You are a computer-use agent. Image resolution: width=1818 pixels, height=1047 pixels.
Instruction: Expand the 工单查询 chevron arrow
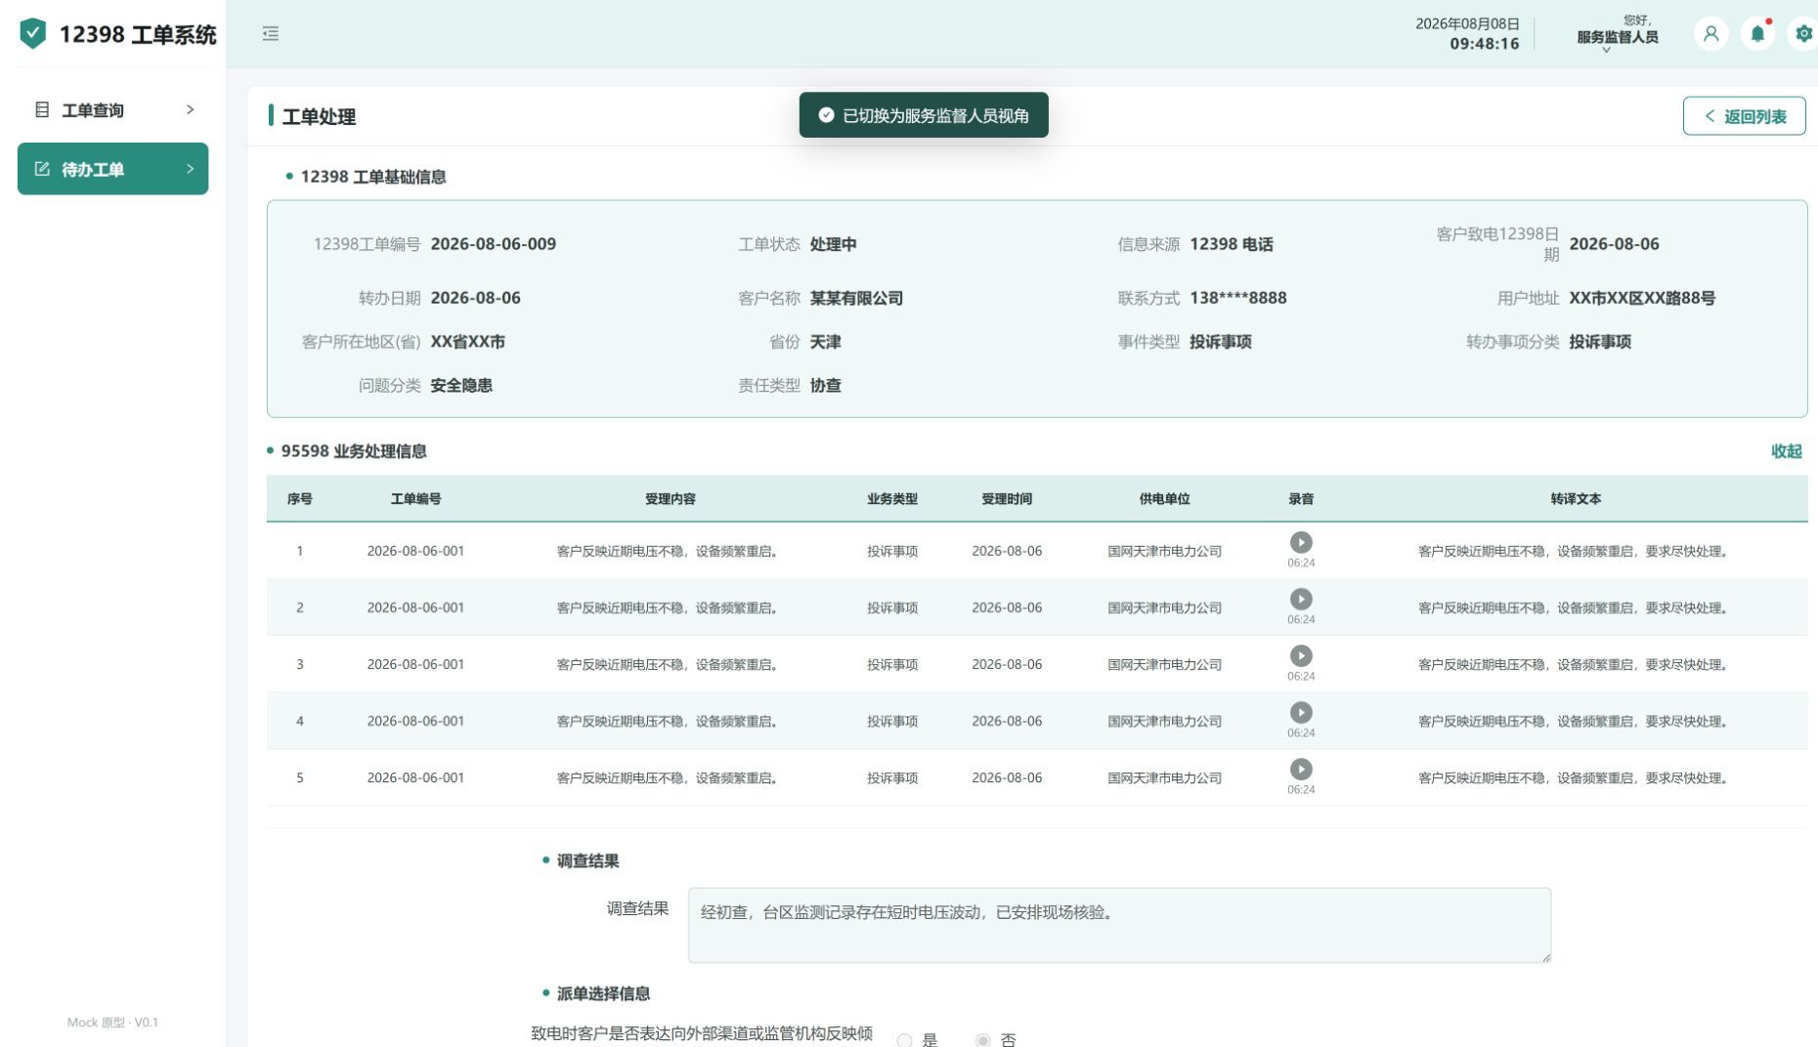pos(190,109)
